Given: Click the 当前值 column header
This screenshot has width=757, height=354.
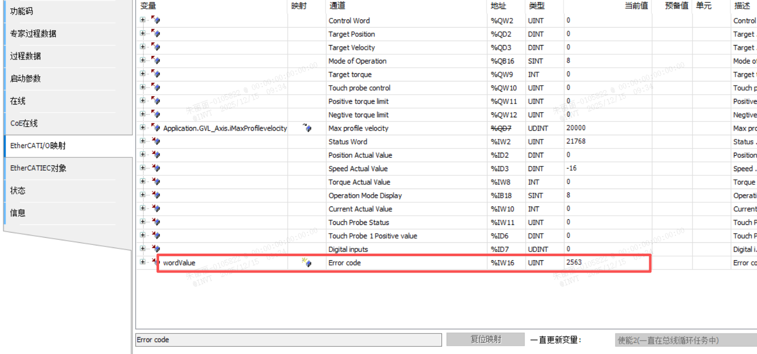Looking at the screenshot, I should coord(635,6).
